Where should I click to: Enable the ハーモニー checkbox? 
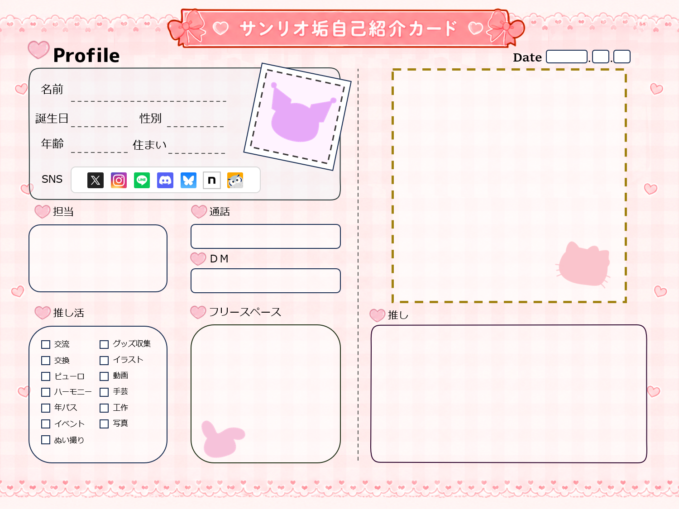pos(46,392)
